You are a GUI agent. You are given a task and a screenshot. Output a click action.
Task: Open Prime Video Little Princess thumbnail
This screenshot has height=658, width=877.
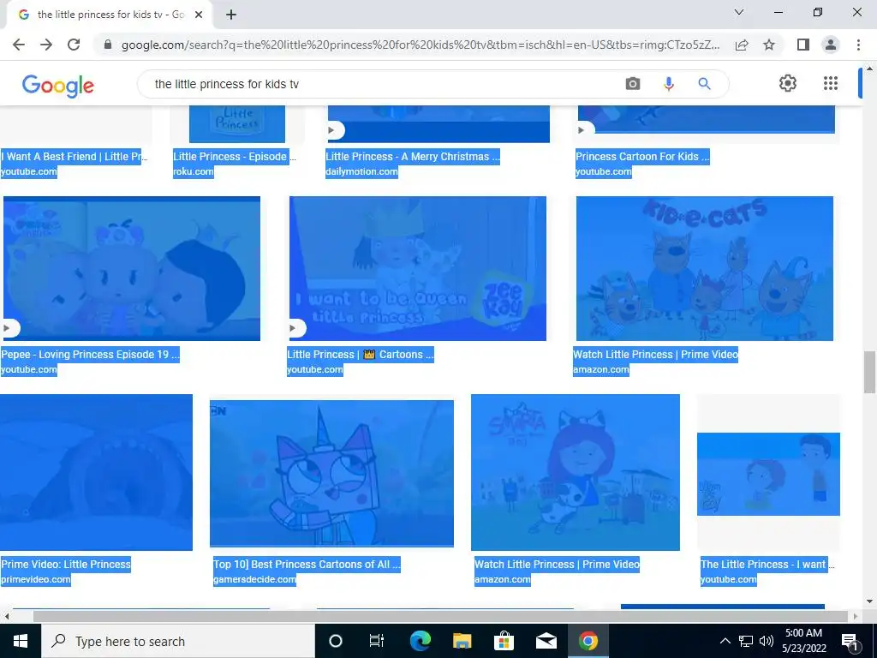coord(96,472)
